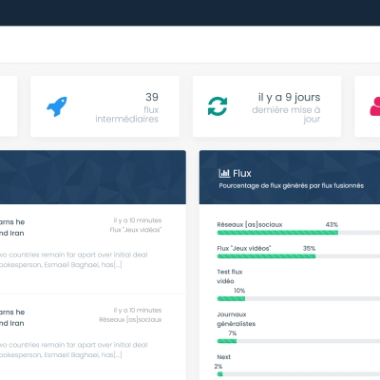Open the dernière mise à jour card
This screenshot has height=380, width=380.
[267, 106]
